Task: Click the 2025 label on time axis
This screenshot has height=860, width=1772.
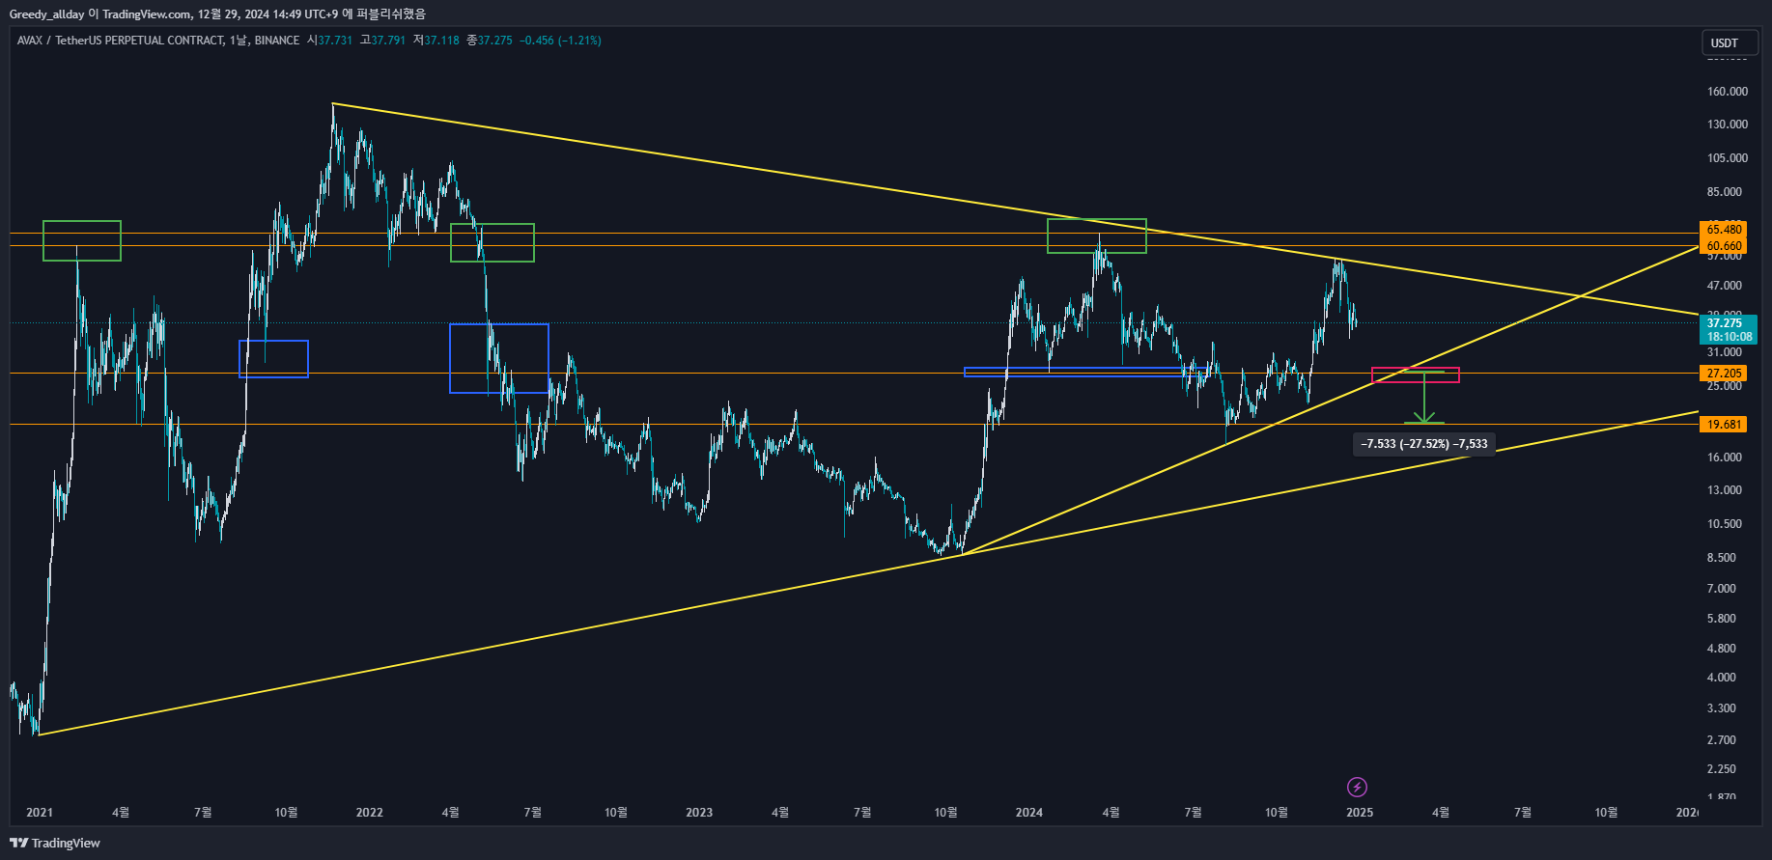Action: [x=1360, y=813]
